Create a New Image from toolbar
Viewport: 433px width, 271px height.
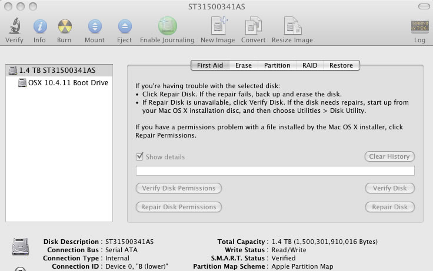(x=219, y=26)
